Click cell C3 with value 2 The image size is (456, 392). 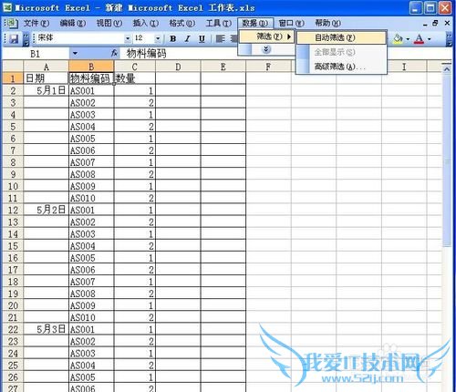(135, 103)
